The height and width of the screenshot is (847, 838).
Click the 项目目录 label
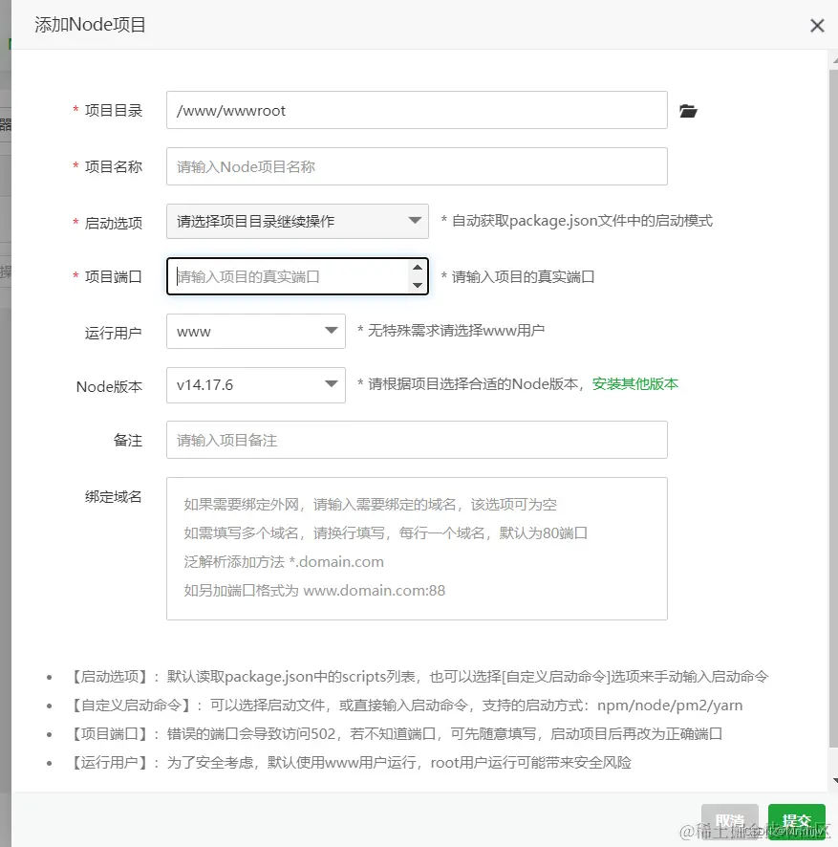coord(114,110)
